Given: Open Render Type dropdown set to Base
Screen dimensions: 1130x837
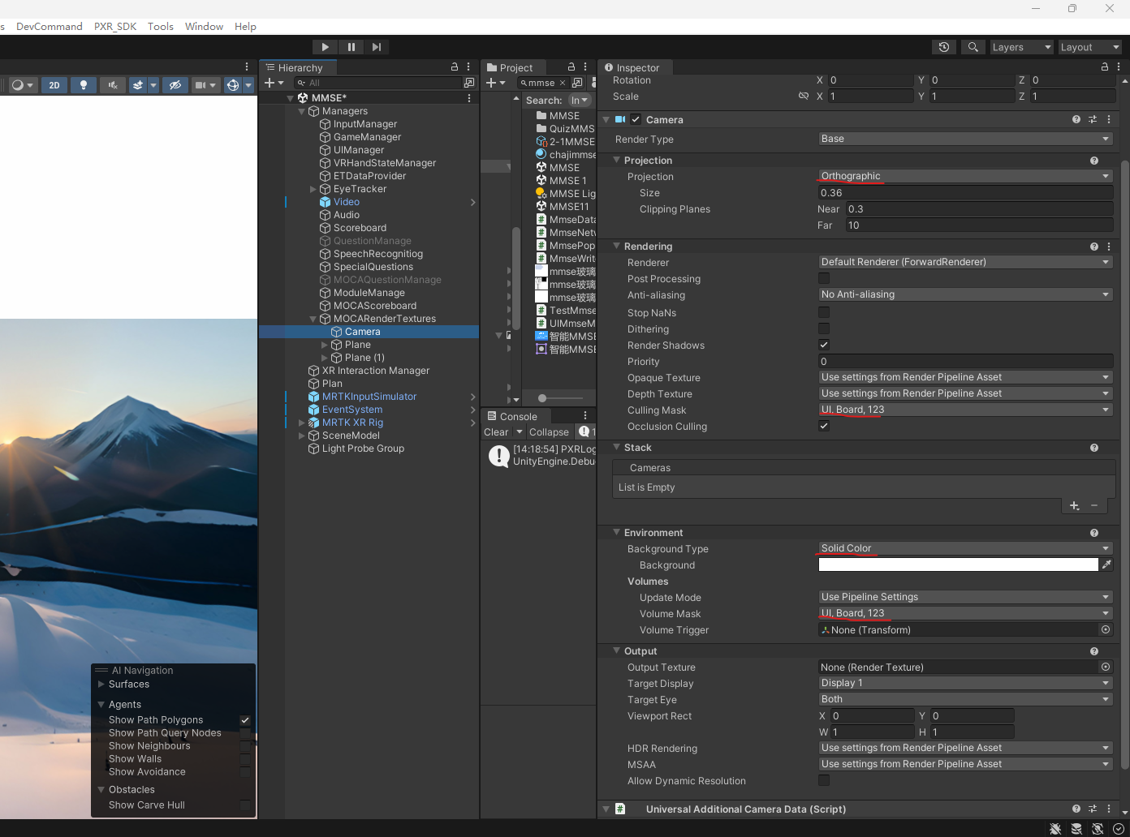Looking at the screenshot, I should [965, 139].
